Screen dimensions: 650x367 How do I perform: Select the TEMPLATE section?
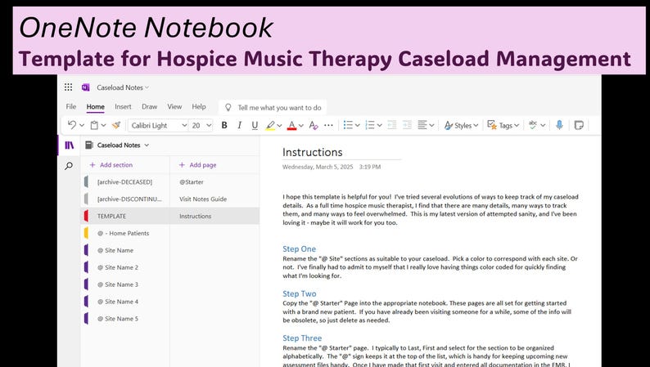tap(125, 216)
